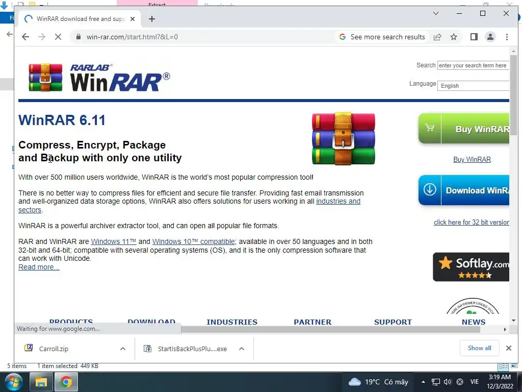Share this page using the share icon

tap(437, 37)
